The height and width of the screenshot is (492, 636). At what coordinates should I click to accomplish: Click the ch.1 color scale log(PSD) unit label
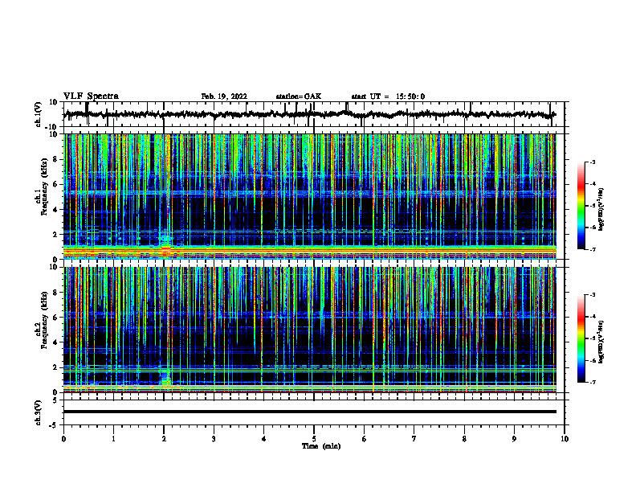click(601, 210)
